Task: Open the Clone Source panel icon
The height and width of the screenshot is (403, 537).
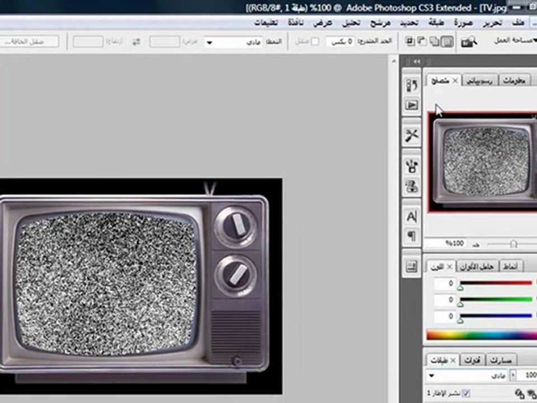Action: point(412,186)
